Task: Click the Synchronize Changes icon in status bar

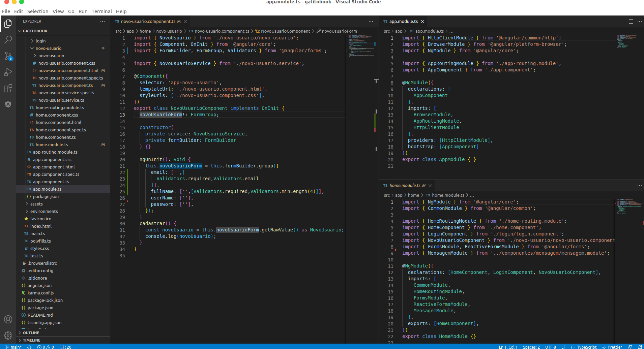Action: pyautogui.click(x=29, y=347)
